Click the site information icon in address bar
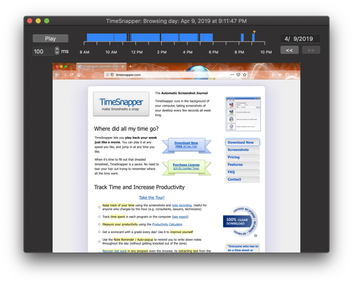353x284 pixels. [107, 74]
